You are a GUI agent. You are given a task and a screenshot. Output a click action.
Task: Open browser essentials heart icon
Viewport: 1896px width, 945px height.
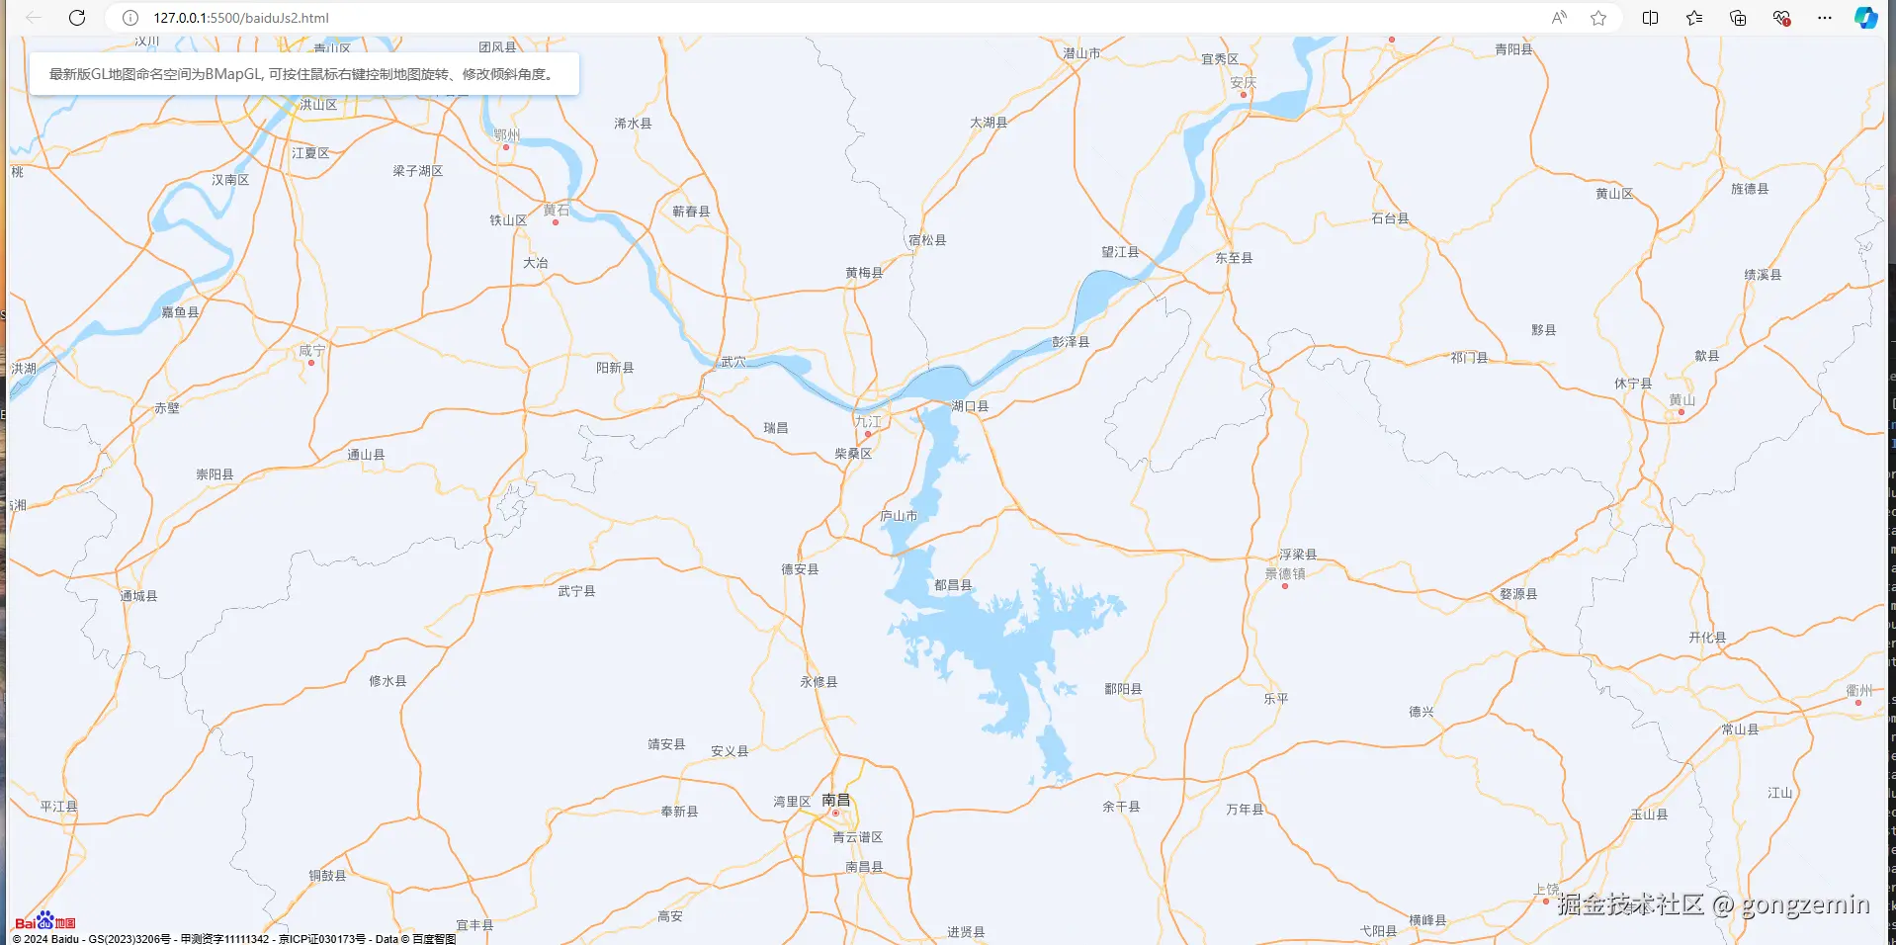[x=1781, y=18]
